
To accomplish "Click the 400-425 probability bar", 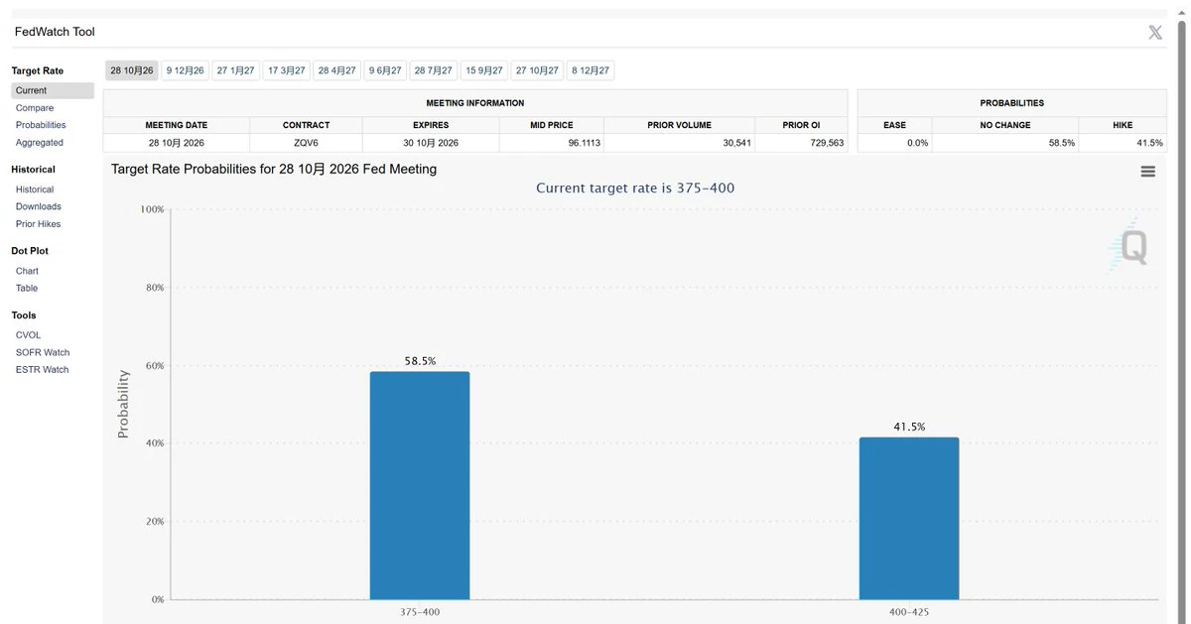I will point(909,518).
